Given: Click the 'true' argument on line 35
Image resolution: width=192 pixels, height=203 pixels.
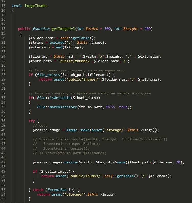Looking at the screenshot, I should pos(123,107).
